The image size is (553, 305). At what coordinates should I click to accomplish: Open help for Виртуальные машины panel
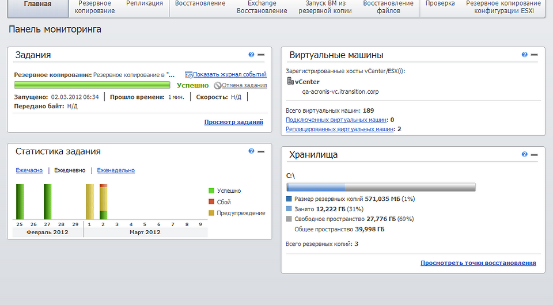524,55
